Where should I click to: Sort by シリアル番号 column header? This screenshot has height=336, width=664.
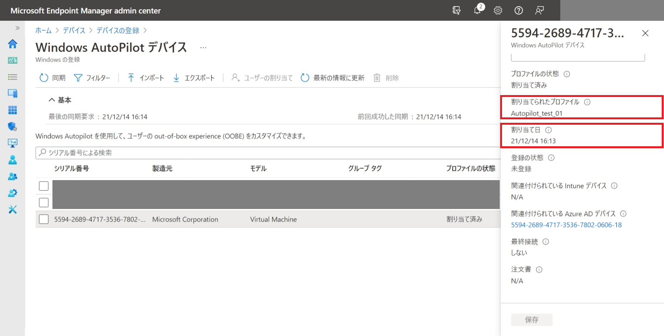click(71, 169)
